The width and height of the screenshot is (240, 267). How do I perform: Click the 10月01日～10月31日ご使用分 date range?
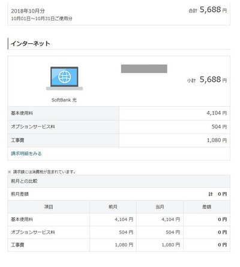tap(41, 19)
